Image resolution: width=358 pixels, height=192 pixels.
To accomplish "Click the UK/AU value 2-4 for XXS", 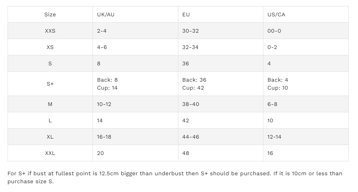I will (x=102, y=31).
